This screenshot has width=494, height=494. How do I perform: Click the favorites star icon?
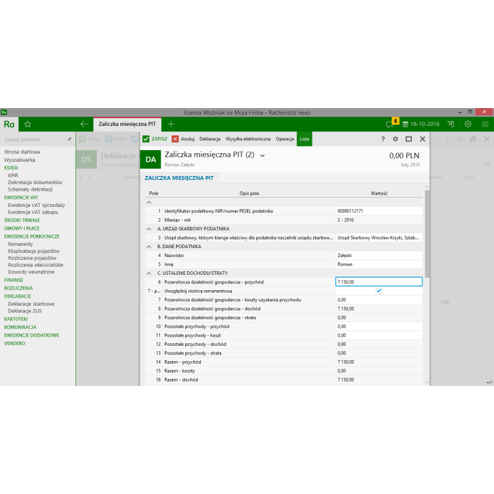click(27, 124)
